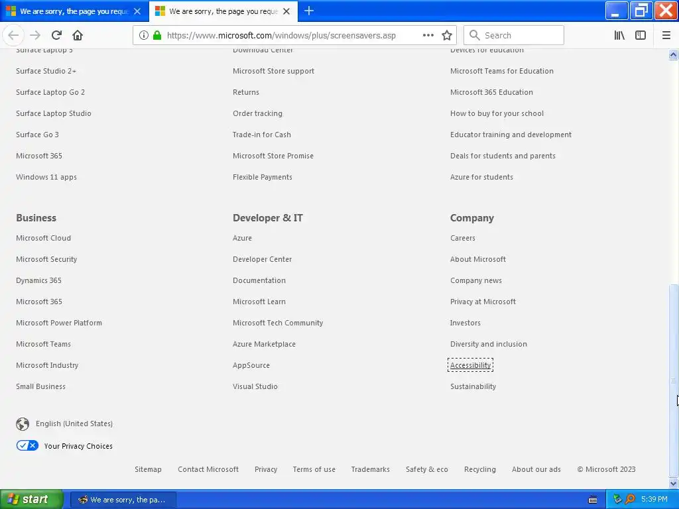Viewport: 679px width, 509px height.
Task: Switch to the first browser tab
Action: (x=74, y=11)
